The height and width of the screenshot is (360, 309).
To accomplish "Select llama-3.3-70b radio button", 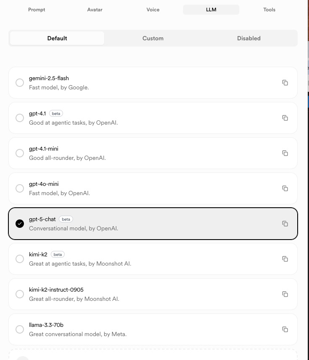I will click(20, 329).
